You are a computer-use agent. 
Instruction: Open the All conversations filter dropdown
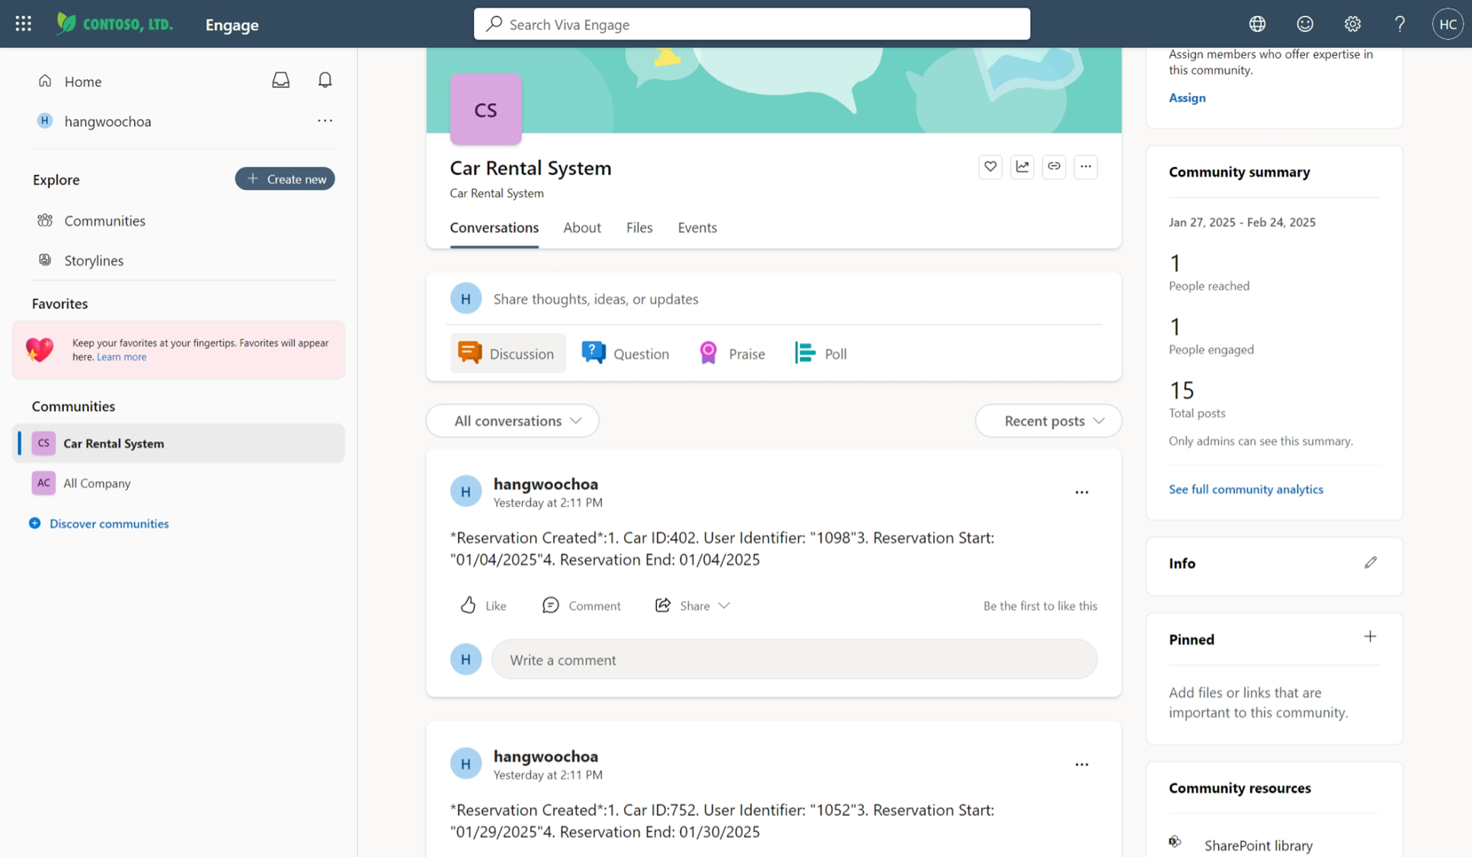coord(513,421)
